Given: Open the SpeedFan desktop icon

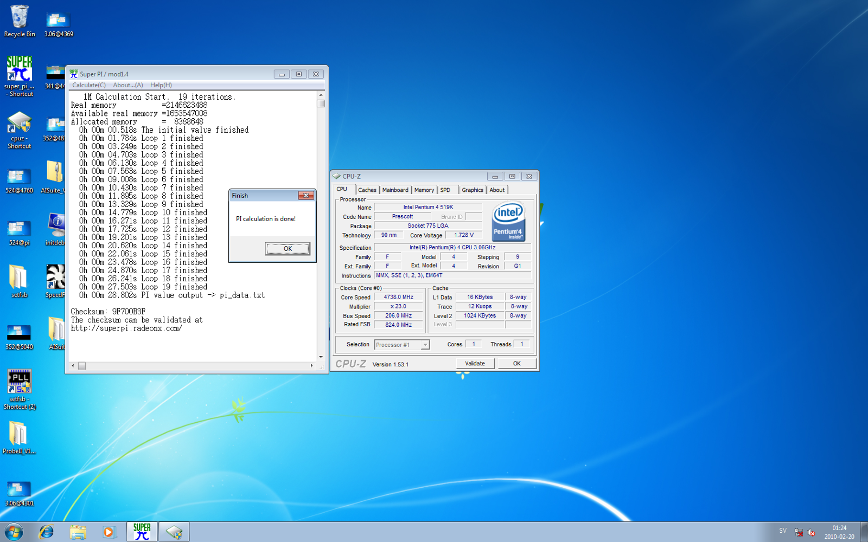Looking at the screenshot, I should 55,281.
